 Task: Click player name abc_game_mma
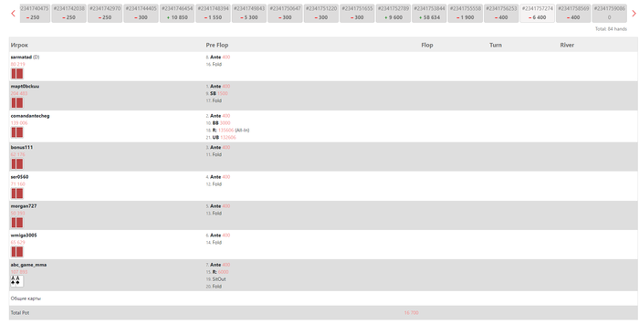tap(28, 265)
